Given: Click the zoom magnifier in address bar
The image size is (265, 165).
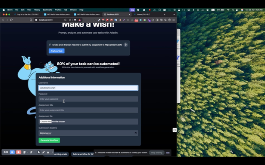Looking at the screenshot, I should pyautogui.click(x=65, y=20).
